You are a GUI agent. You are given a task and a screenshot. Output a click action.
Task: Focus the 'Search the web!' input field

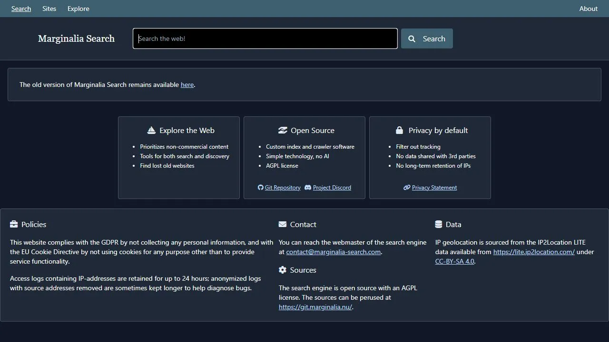265,38
